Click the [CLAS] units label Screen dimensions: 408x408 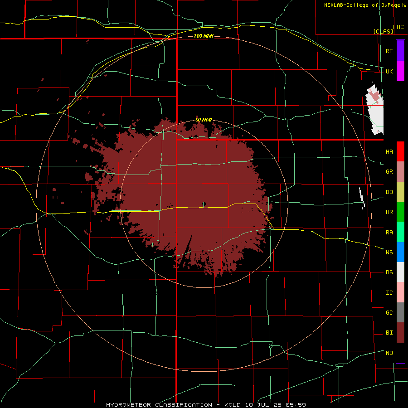pos(383,32)
